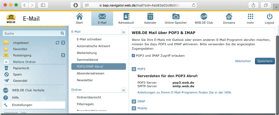Click the Jobs footer link

tap(23, 113)
